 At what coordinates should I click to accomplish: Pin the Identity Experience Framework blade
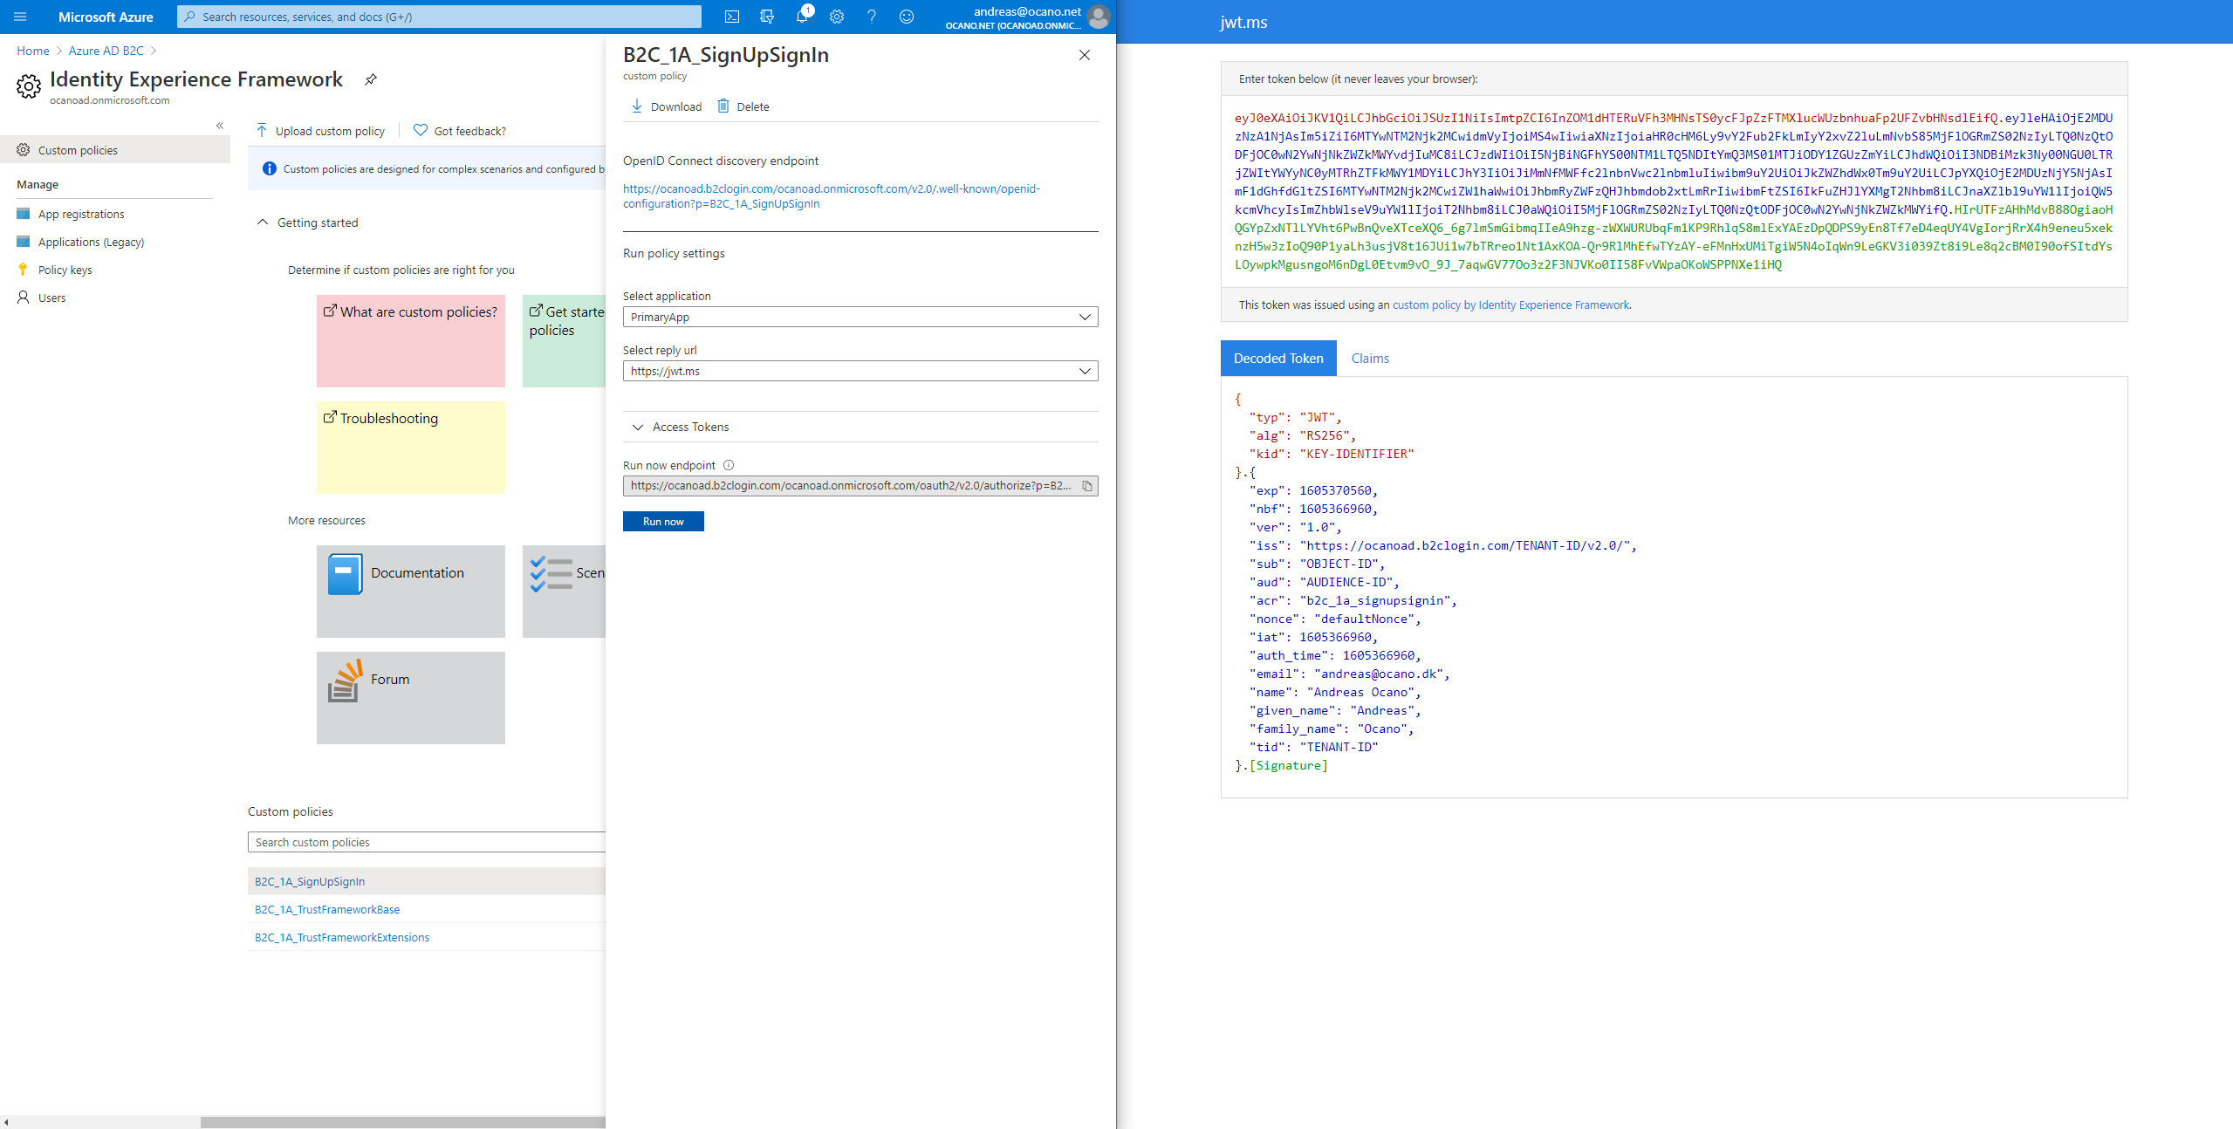371,79
